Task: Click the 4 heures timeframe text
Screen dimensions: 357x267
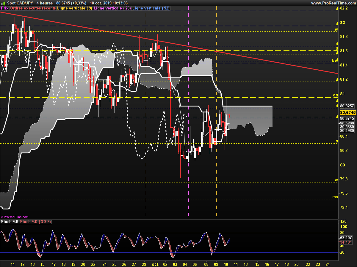Action: click(45, 3)
